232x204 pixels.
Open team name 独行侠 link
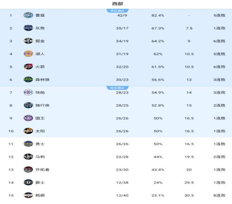[x=42, y=105]
